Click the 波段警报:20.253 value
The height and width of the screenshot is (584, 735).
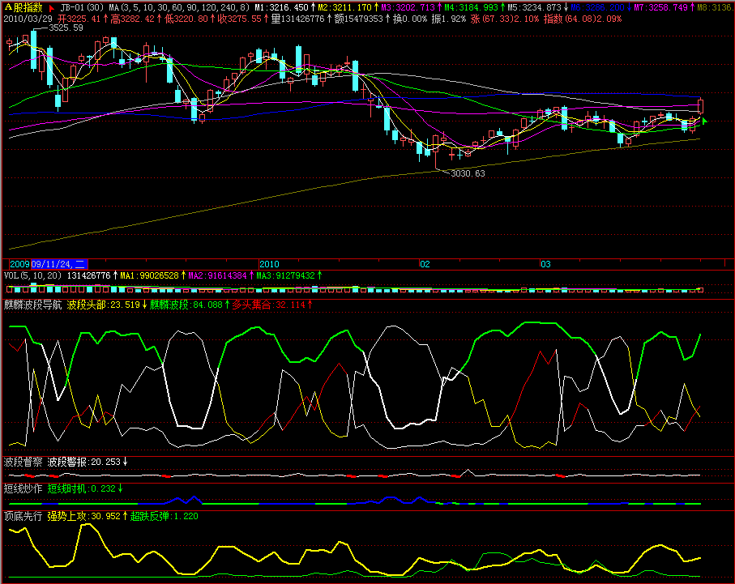coord(84,463)
